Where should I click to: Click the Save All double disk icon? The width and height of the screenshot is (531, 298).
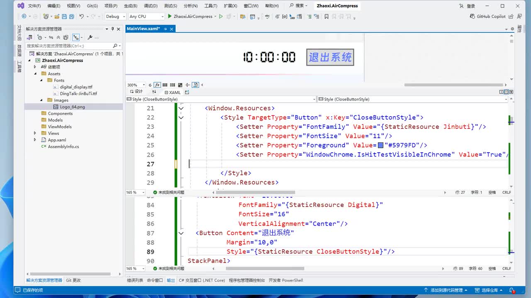coord(71,17)
